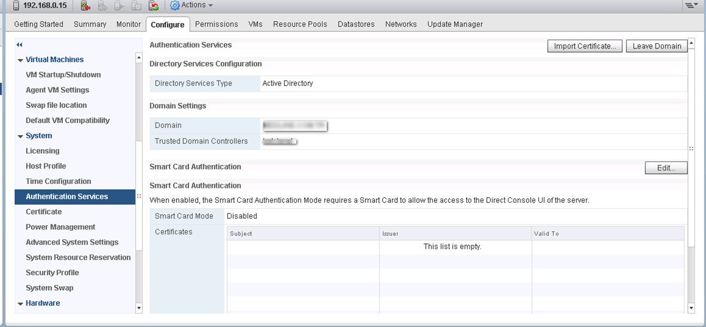The width and height of the screenshot is (706, 327).
Task: Collapse the Virtual Machines tree section
Action: click(20, 60)
